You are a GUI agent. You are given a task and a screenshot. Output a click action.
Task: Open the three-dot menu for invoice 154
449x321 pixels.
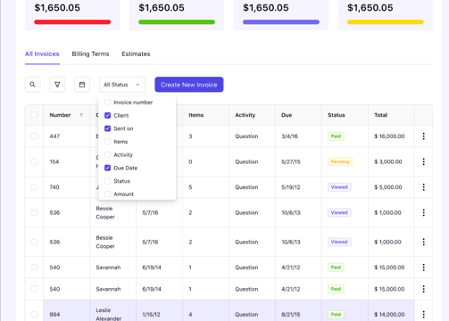point(423,161)
